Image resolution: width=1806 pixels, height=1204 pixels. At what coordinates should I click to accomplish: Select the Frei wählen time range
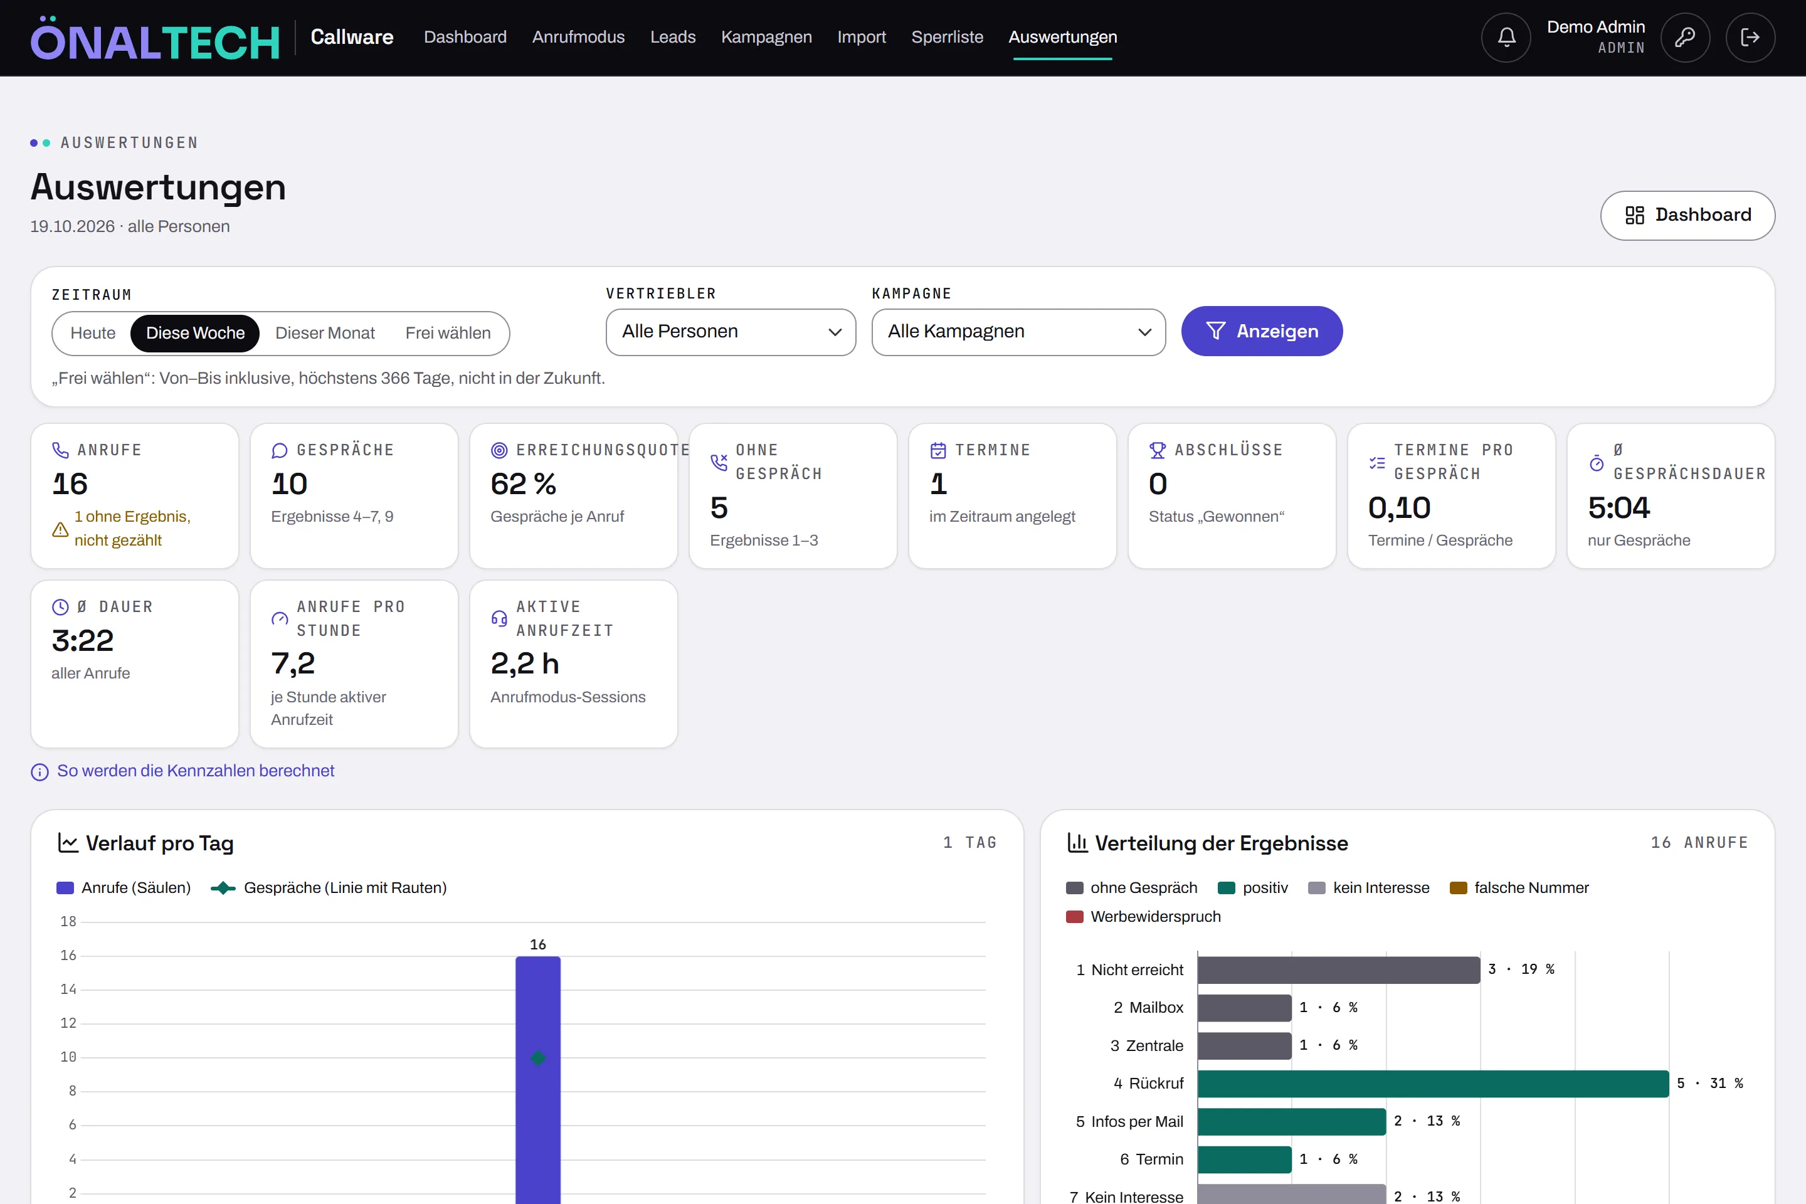point(448,333)
